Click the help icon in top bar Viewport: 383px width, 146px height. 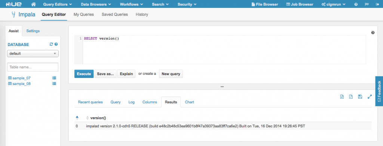pyautogui.click(x=356, y=4)
